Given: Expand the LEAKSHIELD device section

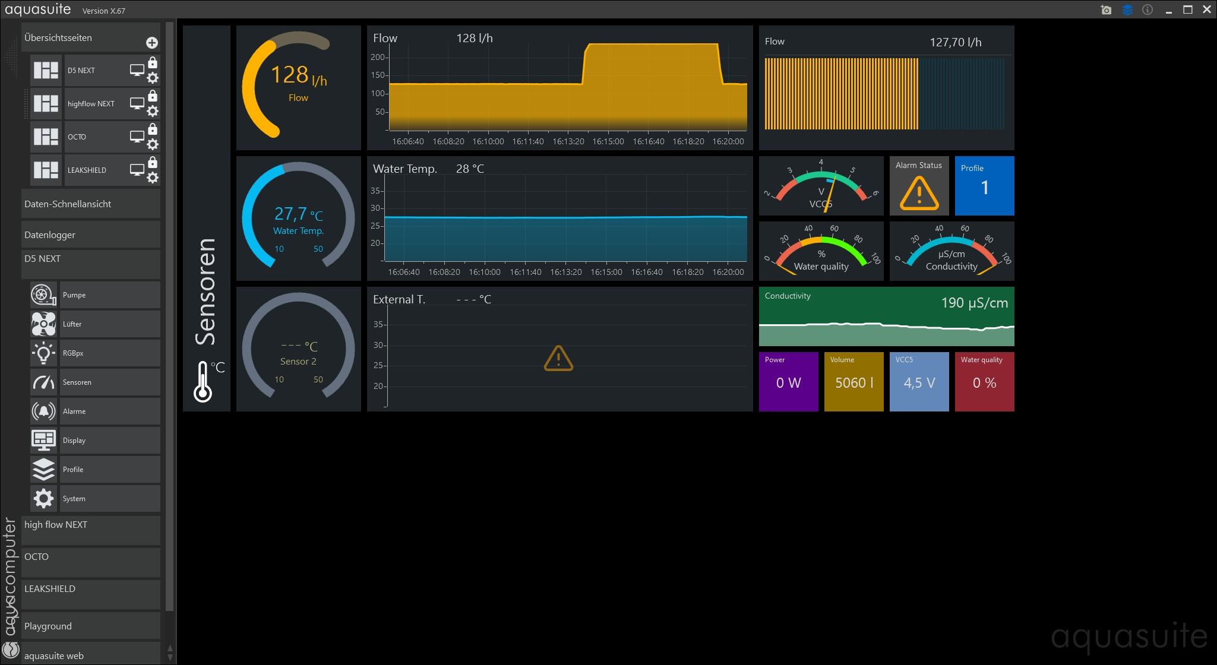Looking at the screenshot, I should (x=90, y=594).
